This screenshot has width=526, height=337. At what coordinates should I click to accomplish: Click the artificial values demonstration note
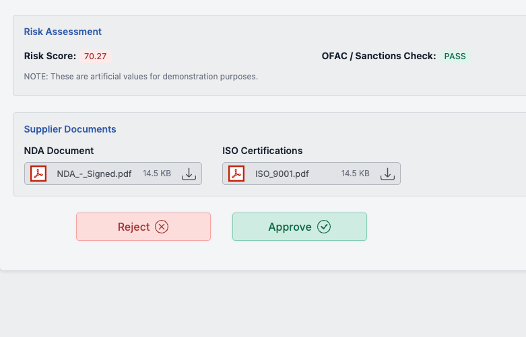pyautogui.click(x=141, y=77)
